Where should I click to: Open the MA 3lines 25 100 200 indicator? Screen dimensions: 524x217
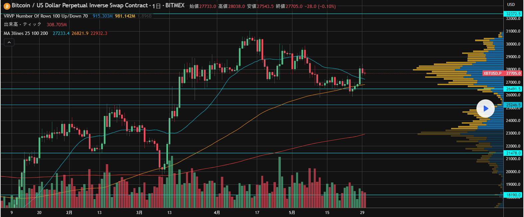[26, 33]
